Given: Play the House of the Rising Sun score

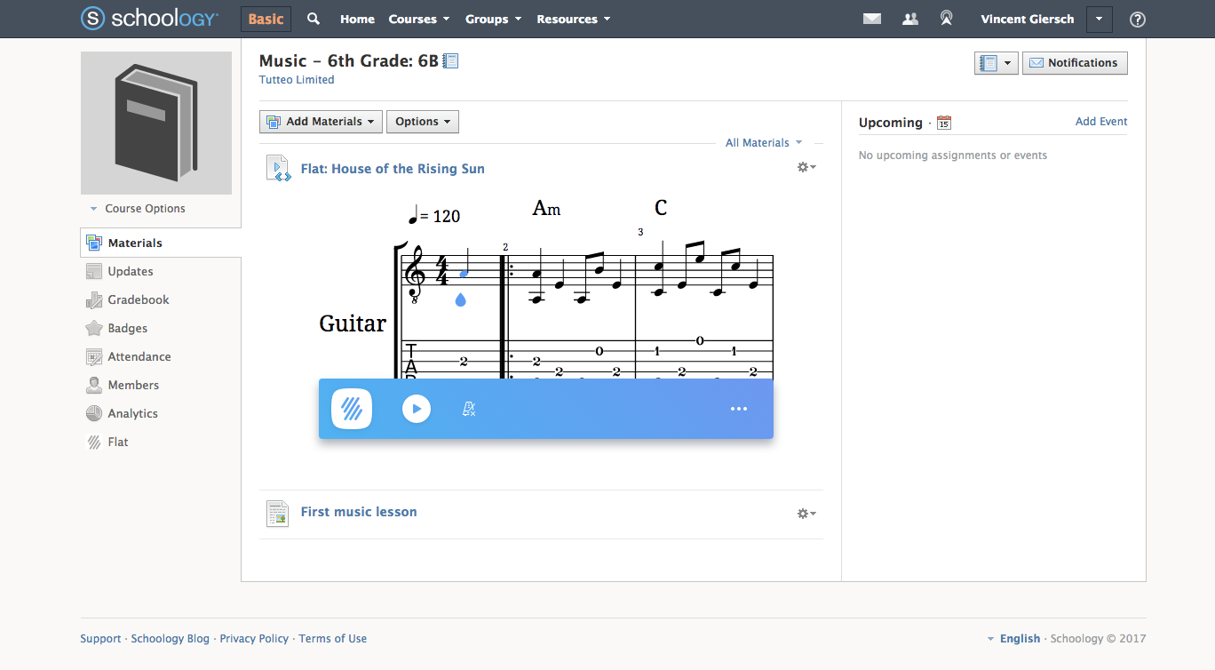Looking at the screenshot, I should [x=416, y=409].
